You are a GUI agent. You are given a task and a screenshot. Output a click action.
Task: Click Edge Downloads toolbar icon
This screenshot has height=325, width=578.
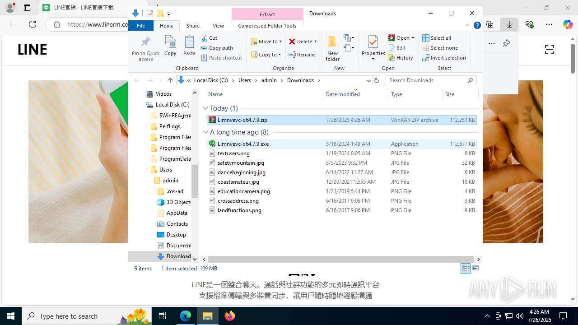(x=509, y=24)
